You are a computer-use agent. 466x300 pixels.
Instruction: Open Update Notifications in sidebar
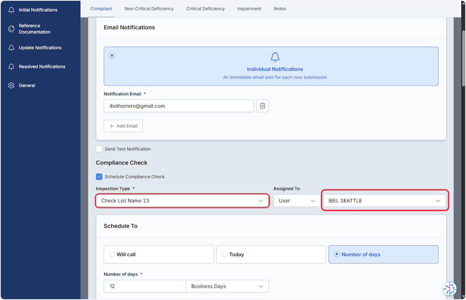click(x=40, y=48)
